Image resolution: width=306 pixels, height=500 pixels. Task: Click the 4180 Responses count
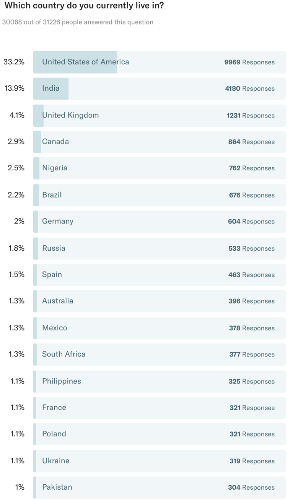(x=250, y=89)
